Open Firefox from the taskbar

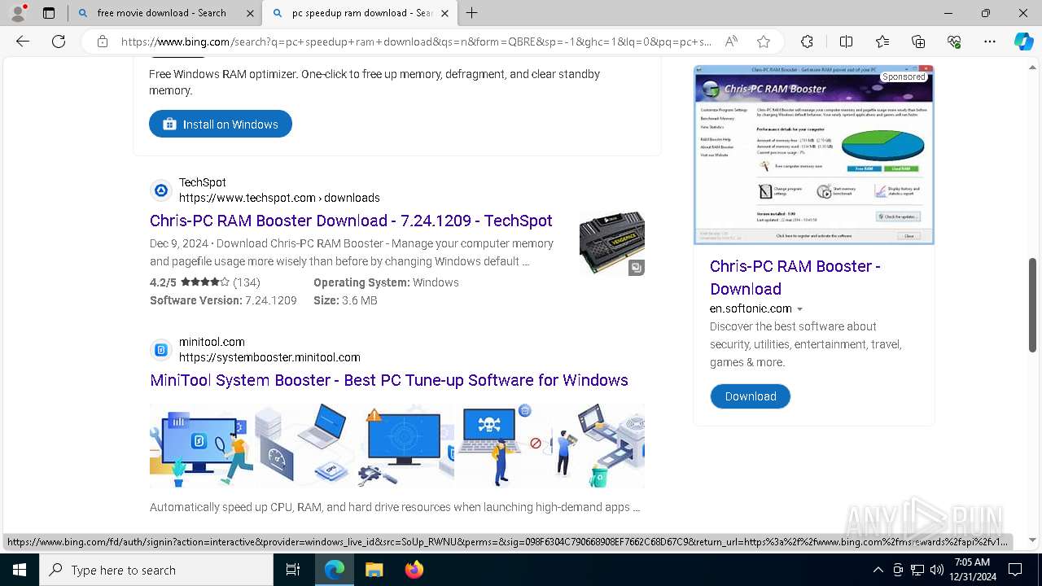pyautogui.click(x=414, y=570)
